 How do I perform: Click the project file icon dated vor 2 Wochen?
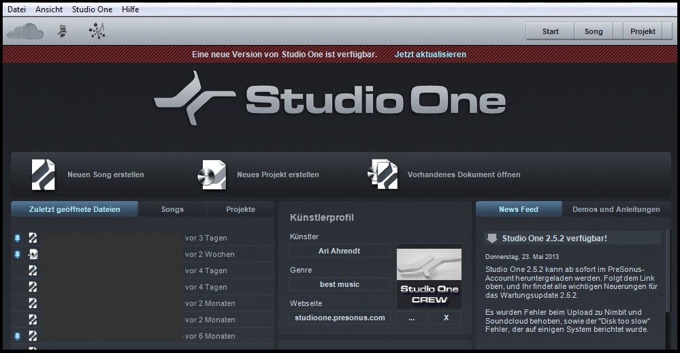(x=33, y=254)
